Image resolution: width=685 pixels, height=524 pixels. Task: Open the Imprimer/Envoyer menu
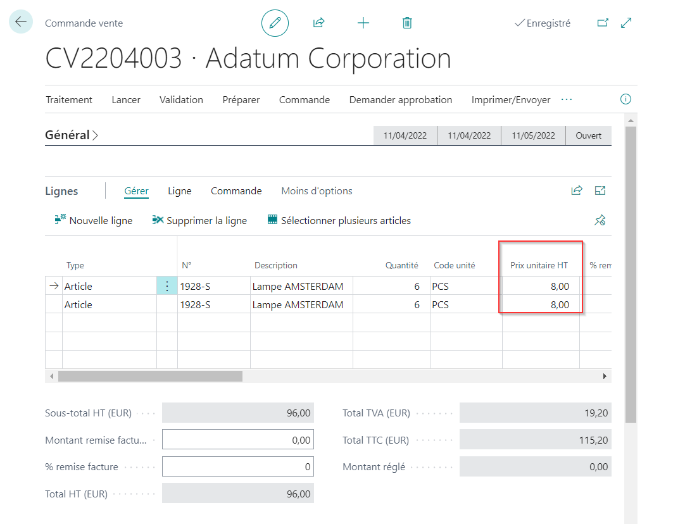point(511,99)
